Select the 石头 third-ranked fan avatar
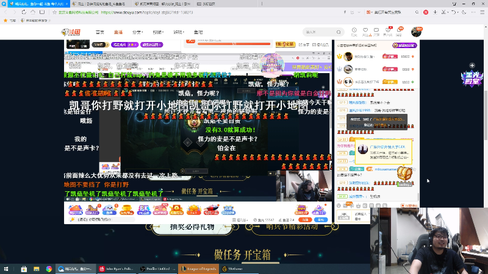Screen dimensions: 488x274 [348, 82]
